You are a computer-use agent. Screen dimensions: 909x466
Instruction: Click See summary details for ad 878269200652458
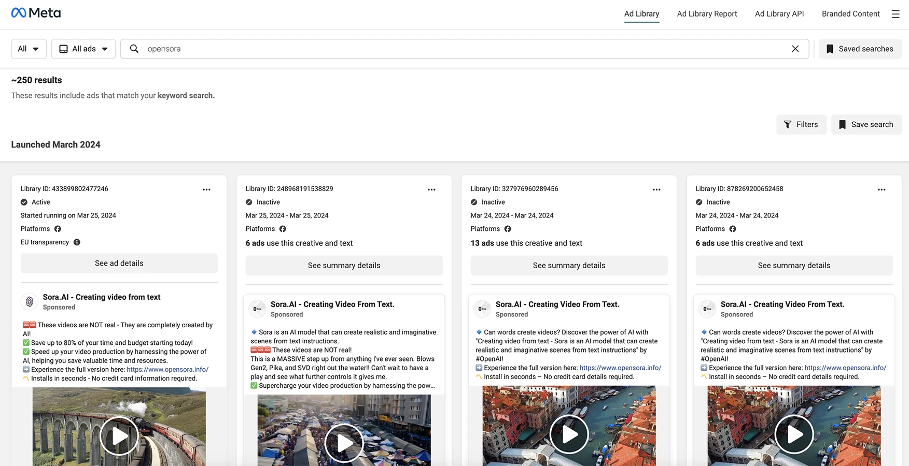point(794,265)
